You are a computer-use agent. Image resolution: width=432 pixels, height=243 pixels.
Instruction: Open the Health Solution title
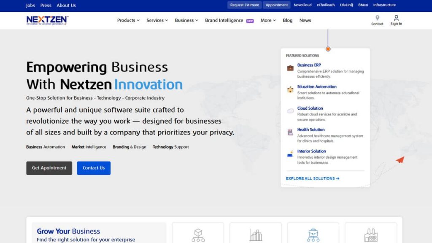click(311, 130)
